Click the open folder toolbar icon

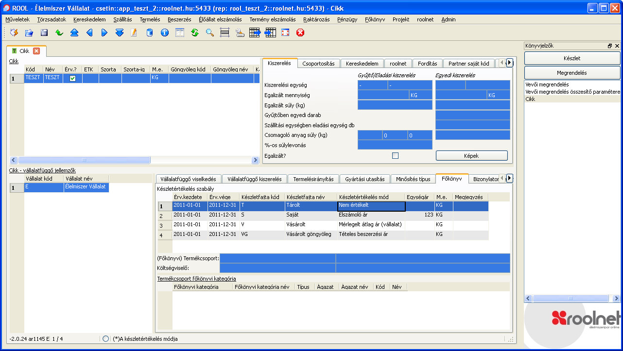click(x=29, y=33)
